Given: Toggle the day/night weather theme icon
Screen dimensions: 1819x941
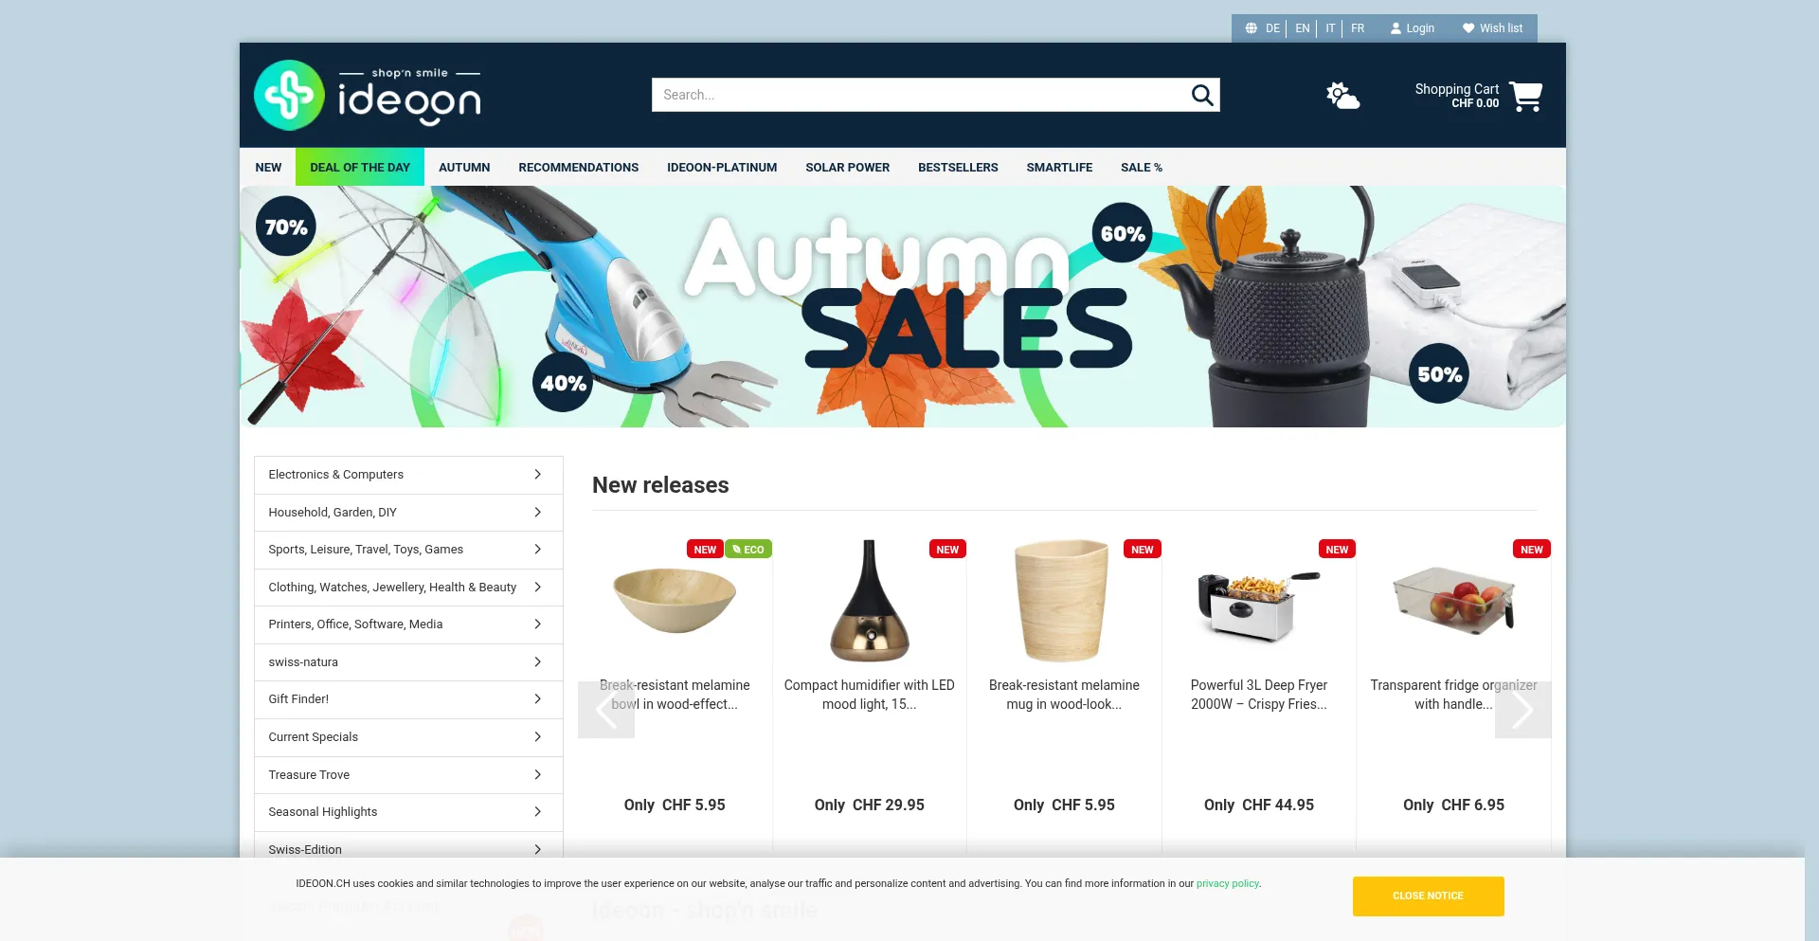Looking at the screenshot, I should tap(1342, 96).
